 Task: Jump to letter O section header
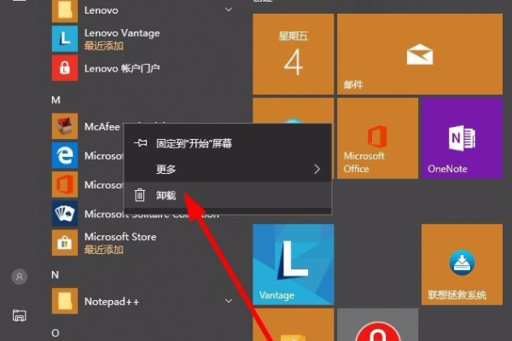(x=55, y=332)
